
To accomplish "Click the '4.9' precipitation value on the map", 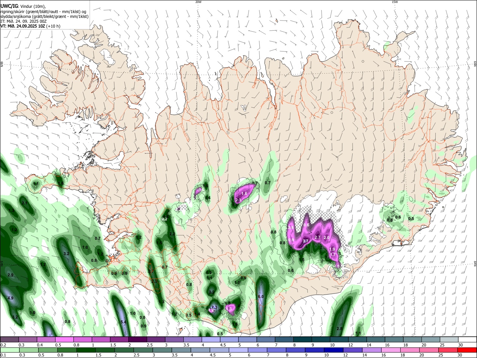I will (10, 298).
